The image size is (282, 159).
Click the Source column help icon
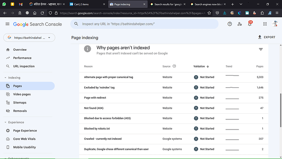tap(174, 66)
